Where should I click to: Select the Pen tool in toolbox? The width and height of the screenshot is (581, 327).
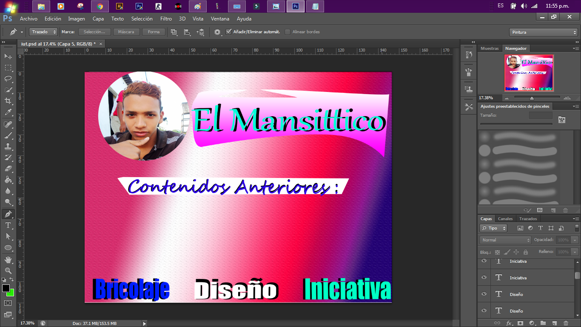point(8,214)
